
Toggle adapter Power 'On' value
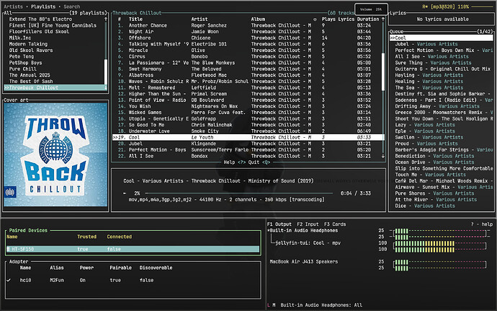coord(82,280)
